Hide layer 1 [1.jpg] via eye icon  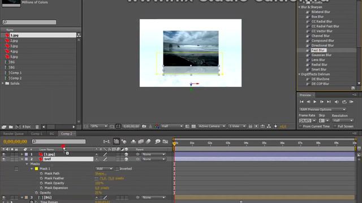click(x=4, y=154)
